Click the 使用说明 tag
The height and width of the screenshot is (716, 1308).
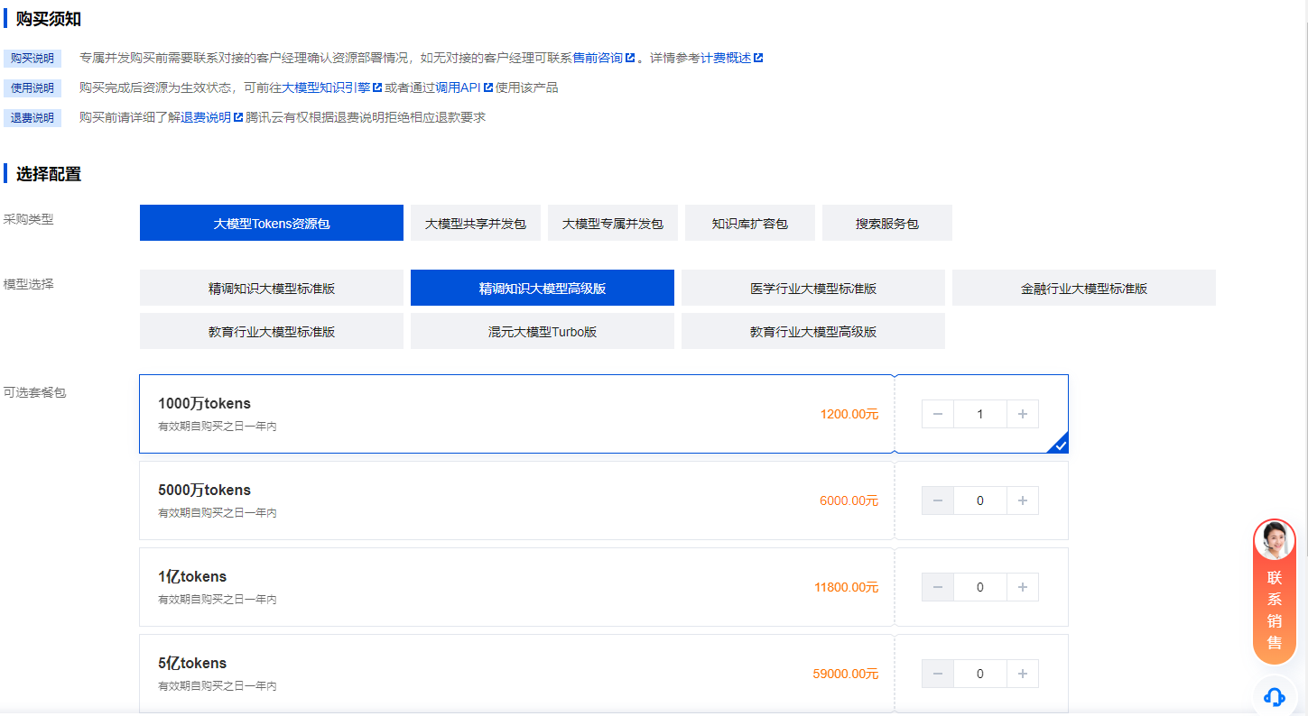click(x=32, y=88)
